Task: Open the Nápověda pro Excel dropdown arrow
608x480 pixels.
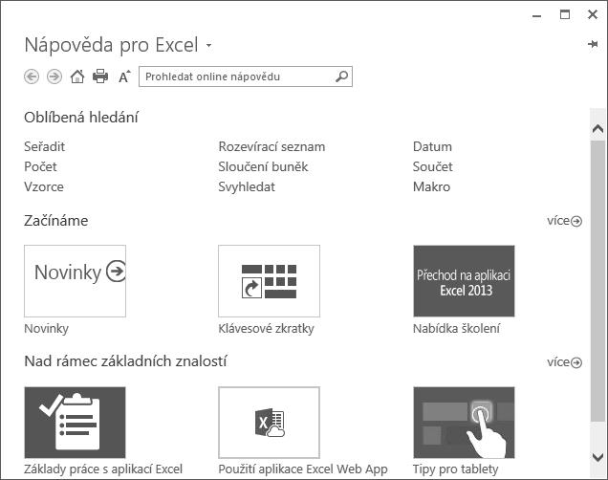Action: coord(208,45)
